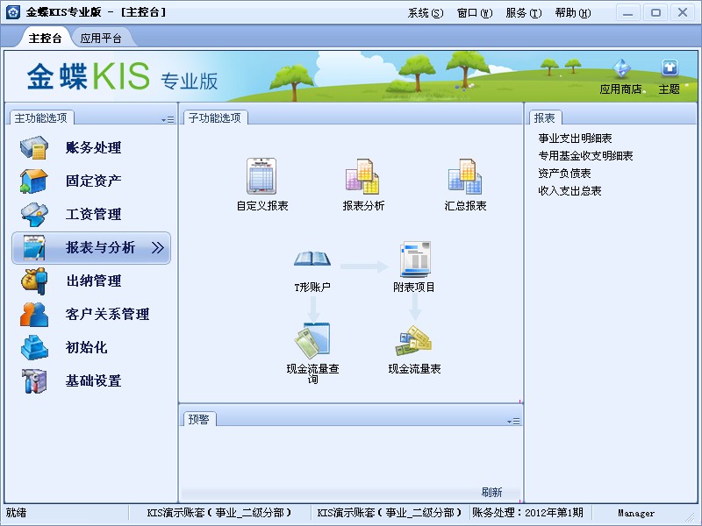
Task: Select the 固定资产 label
Action: (x=93, y=181)
